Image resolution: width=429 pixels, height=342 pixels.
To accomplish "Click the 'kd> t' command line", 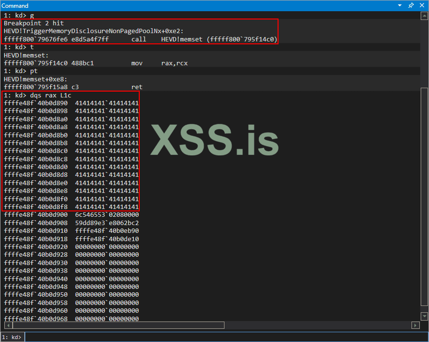I will tap(19, 47).
